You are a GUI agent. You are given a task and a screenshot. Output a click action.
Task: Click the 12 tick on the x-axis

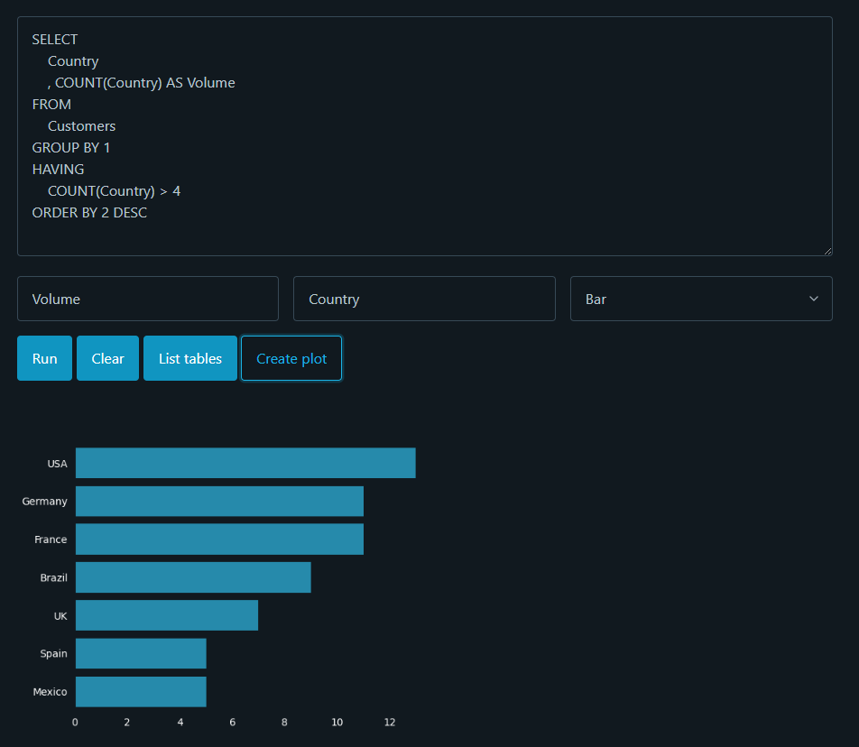(x=390, y=723)
